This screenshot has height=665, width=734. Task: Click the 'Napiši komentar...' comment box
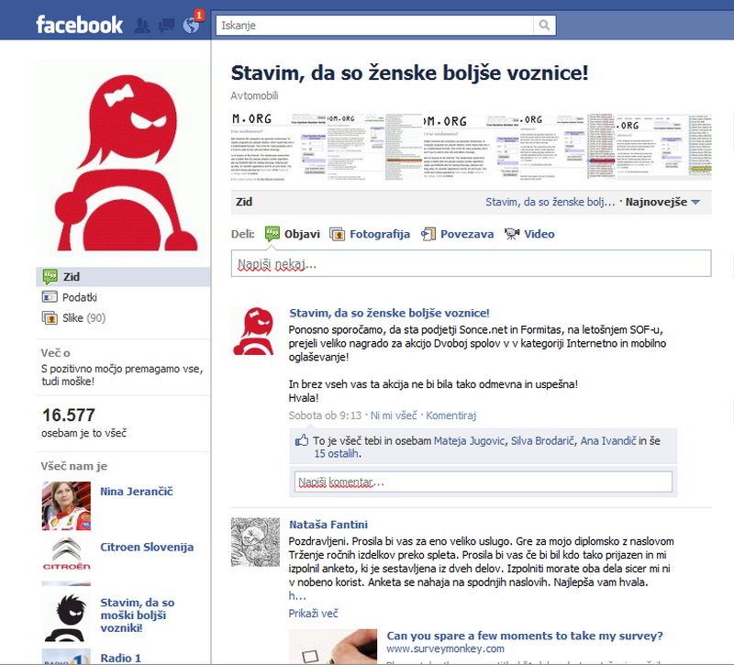pyautogui.click(x=484, y=482)
